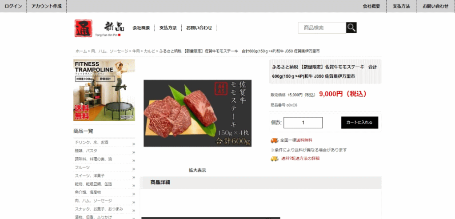Open the red store logo
Image resolution: width=455 pixels, height=219 pixels.
(83, 28)
